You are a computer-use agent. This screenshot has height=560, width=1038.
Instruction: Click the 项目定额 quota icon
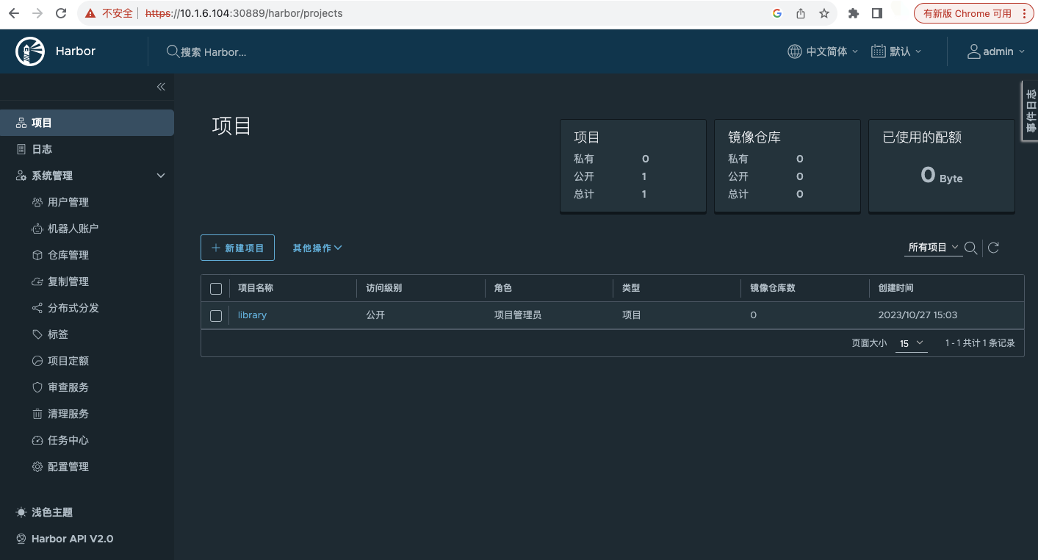(37, 361)
